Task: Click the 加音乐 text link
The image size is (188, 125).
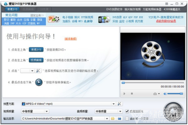Action: pyautogui.click(x=66, y=21)
